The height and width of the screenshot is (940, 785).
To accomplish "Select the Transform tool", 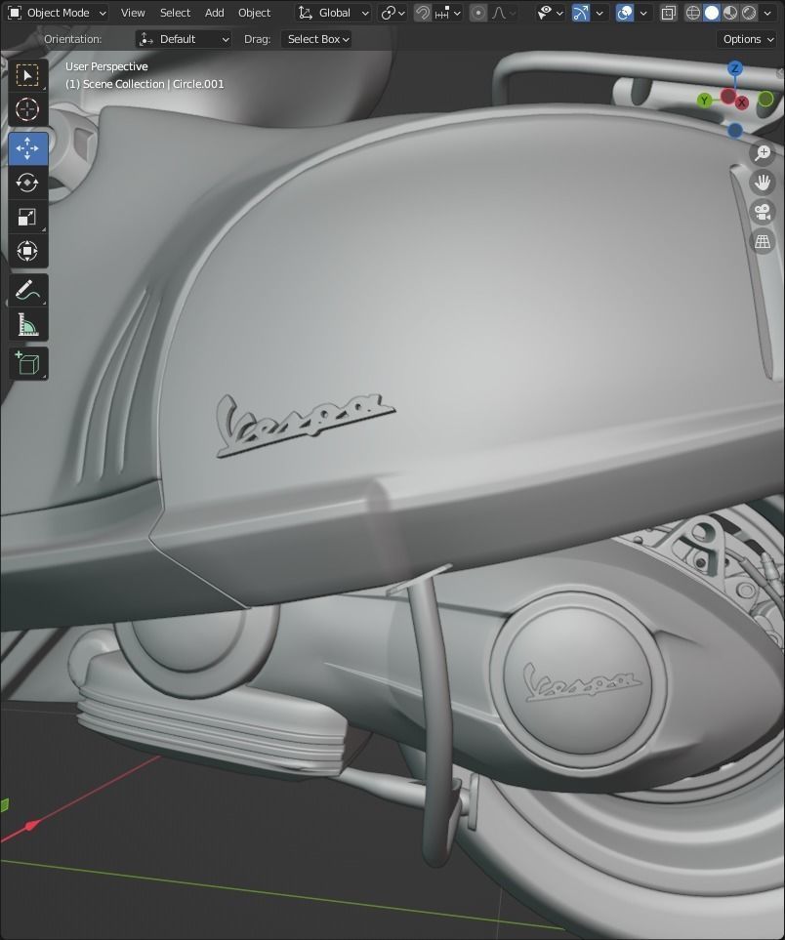I will tap(27, 251).
